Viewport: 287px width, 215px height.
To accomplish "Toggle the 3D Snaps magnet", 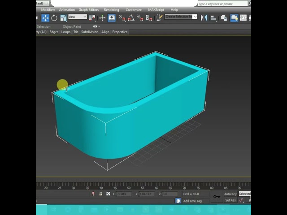I will coord(122,18).
